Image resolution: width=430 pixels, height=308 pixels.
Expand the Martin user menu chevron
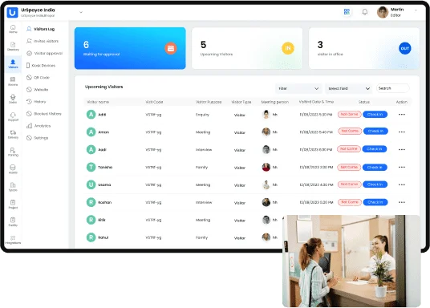416,10
